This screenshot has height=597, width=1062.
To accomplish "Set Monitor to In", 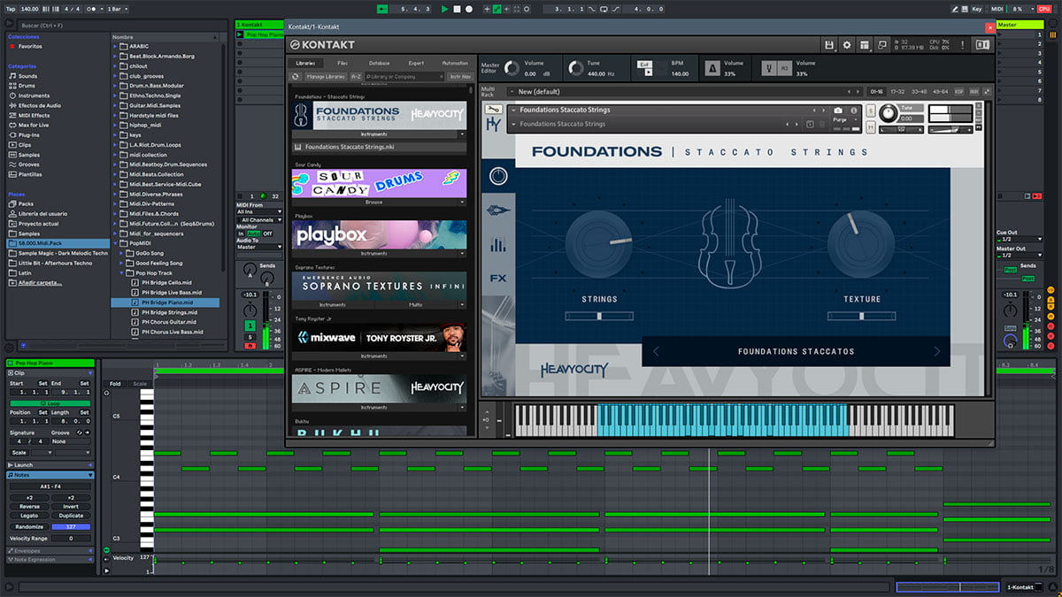I will (241, 233).
